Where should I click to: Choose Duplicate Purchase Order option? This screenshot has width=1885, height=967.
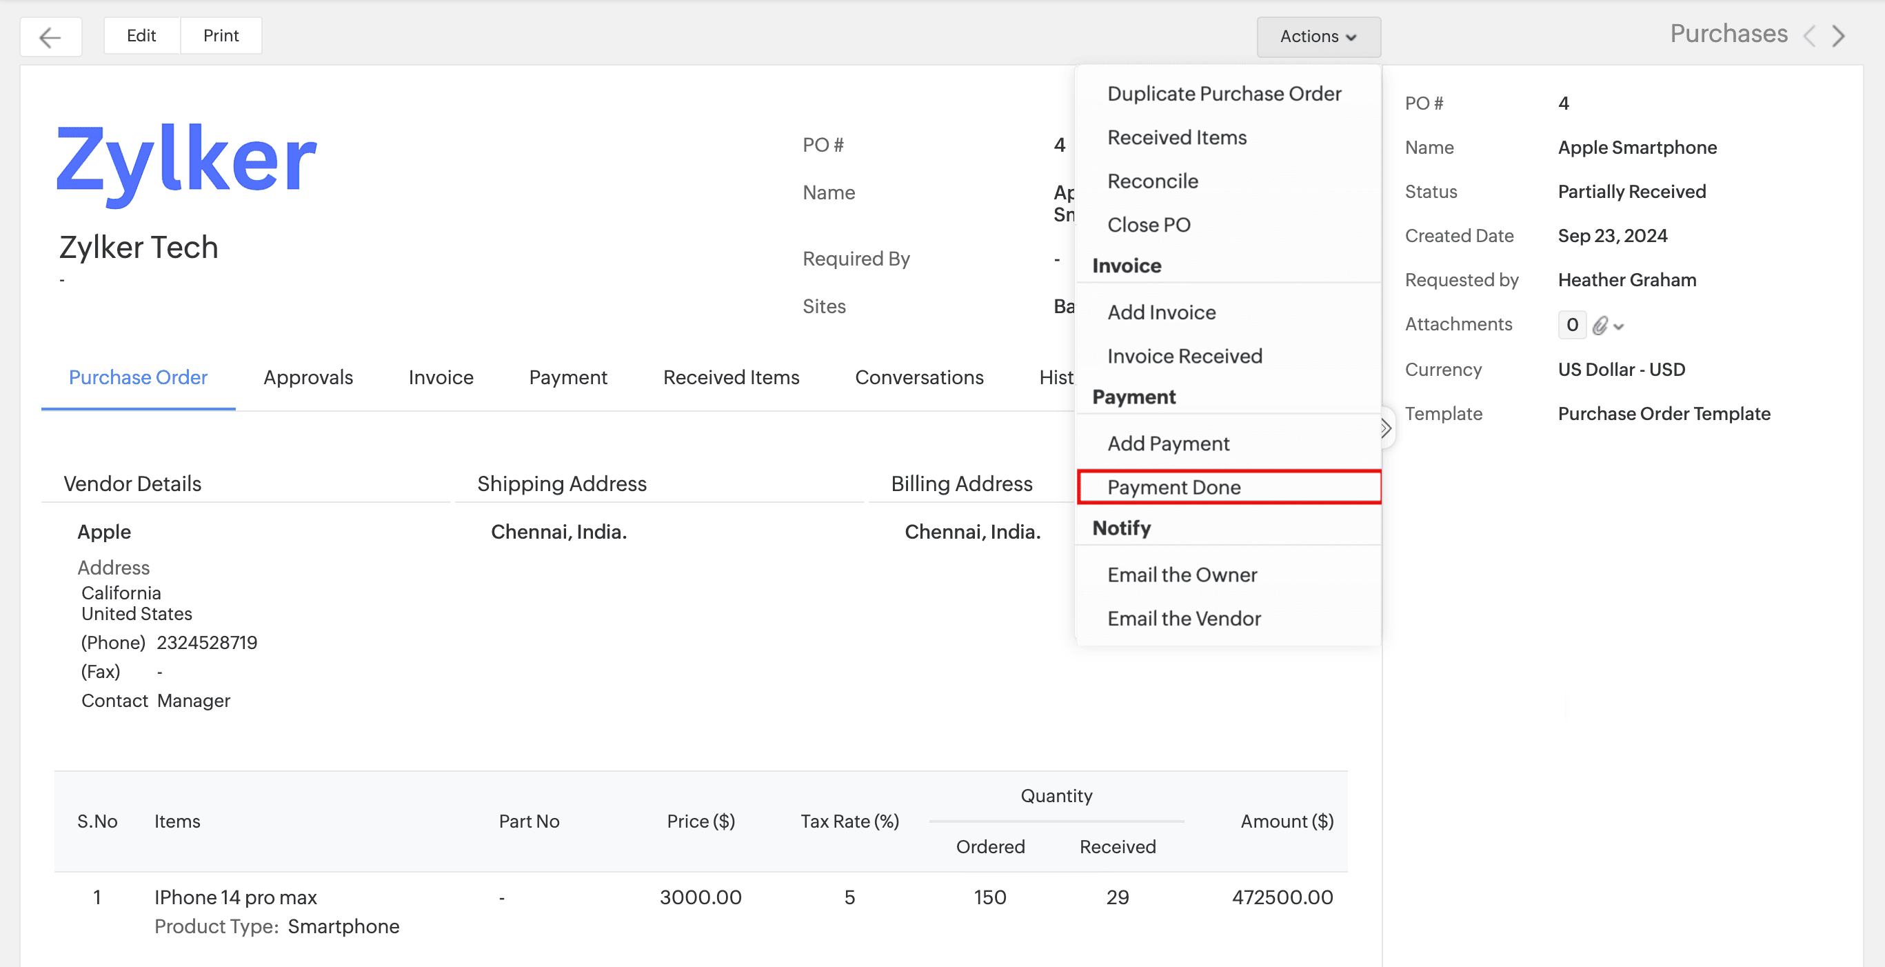[x=1224, y=94]
